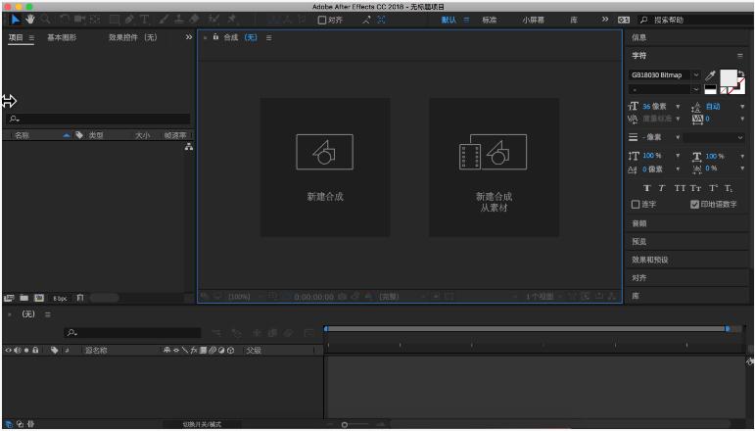Uncheck the 印地语数字 checkbox

coord(694,204)
